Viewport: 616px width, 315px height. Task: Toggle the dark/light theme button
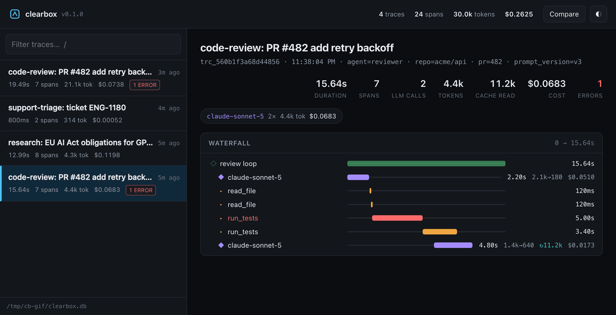click(598, 14)
